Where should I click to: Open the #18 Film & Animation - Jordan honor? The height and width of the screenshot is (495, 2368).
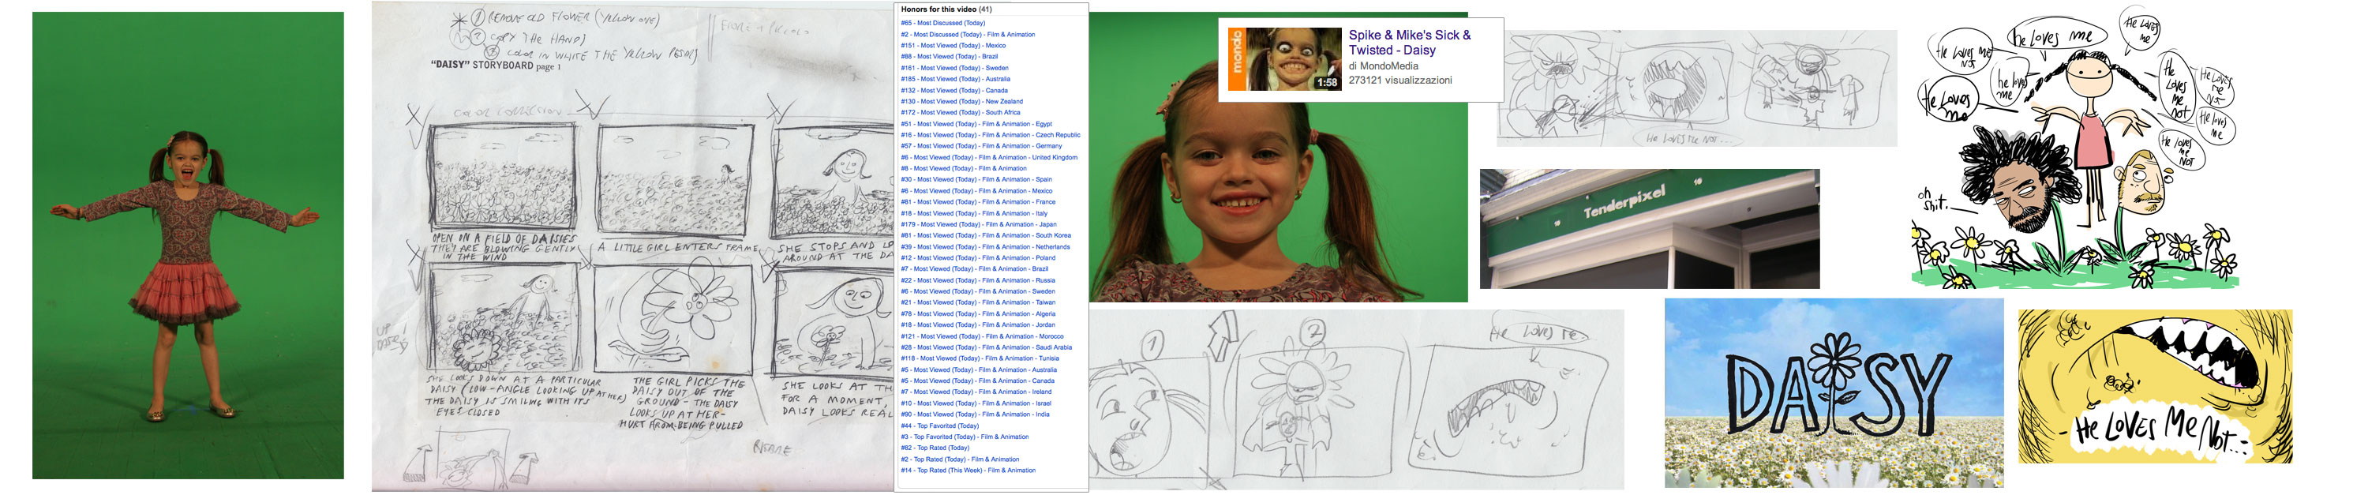point(978,324)
